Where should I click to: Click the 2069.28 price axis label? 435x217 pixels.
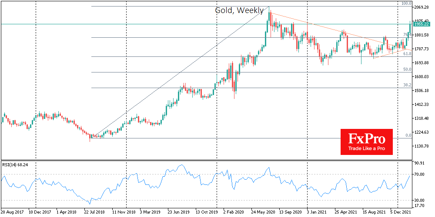tap(422, 7)
